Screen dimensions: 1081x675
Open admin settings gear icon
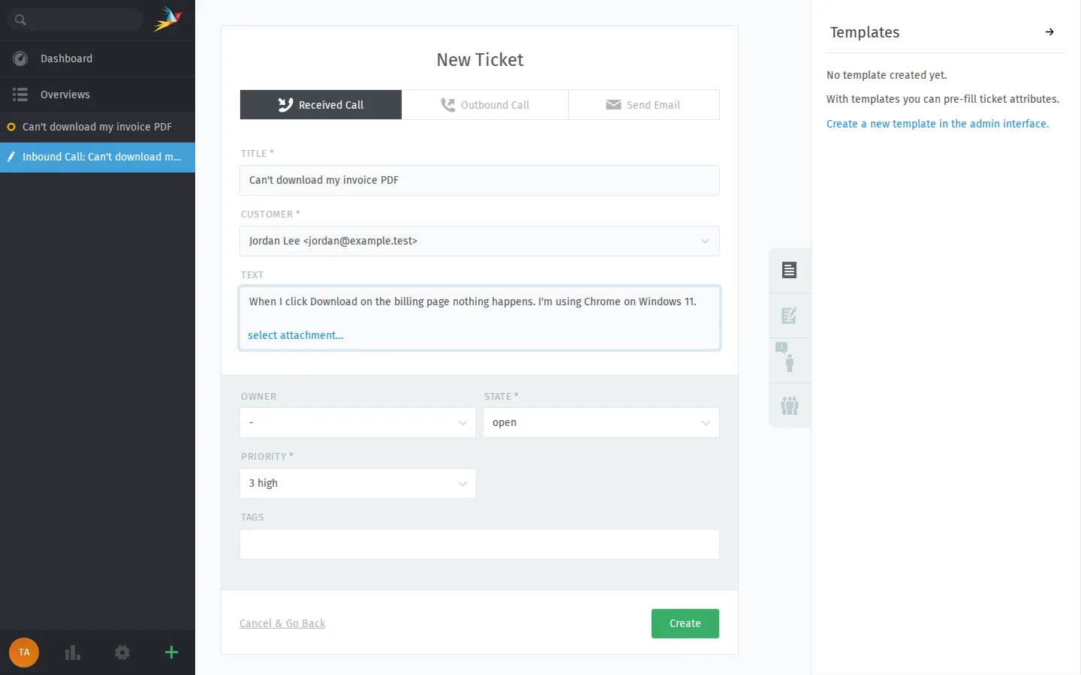coord(122,652)
